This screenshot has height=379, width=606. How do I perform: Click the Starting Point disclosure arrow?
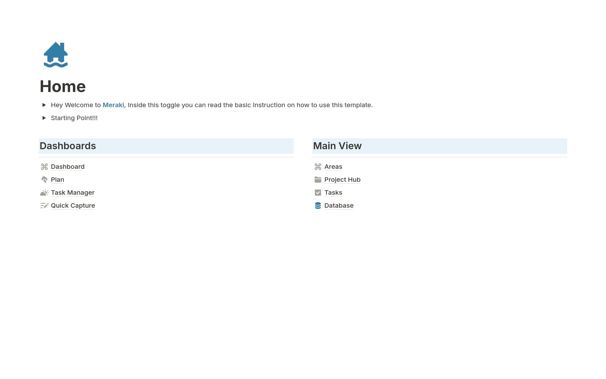(x=44, y=118)
